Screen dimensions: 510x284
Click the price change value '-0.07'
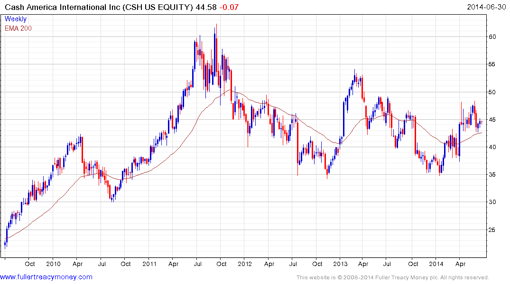click(x=229, y=7)
